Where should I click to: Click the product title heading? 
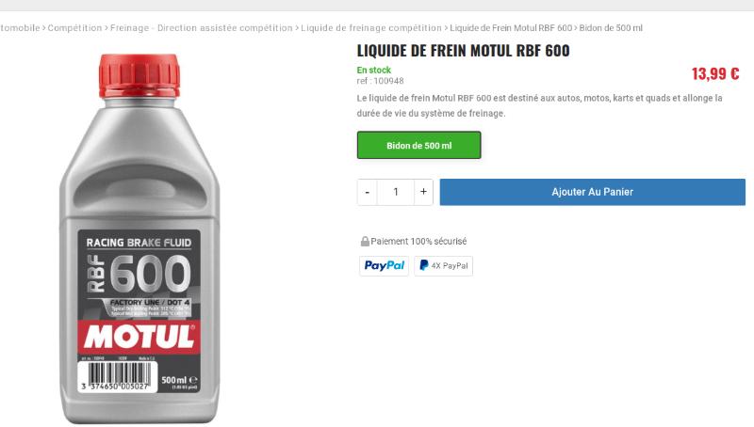pyautogui.click(x=463, y=51)
